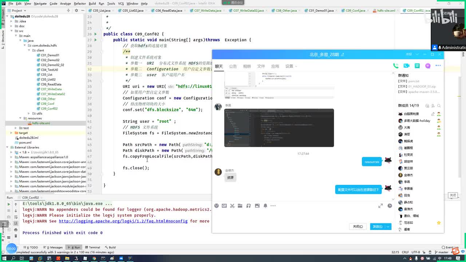Screen dimensions: 466x262
Task: Switch to the 公告 tab in chat window
Action: pyautogui.click(x=233, y=66)
